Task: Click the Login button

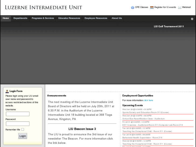Action: 23,136
